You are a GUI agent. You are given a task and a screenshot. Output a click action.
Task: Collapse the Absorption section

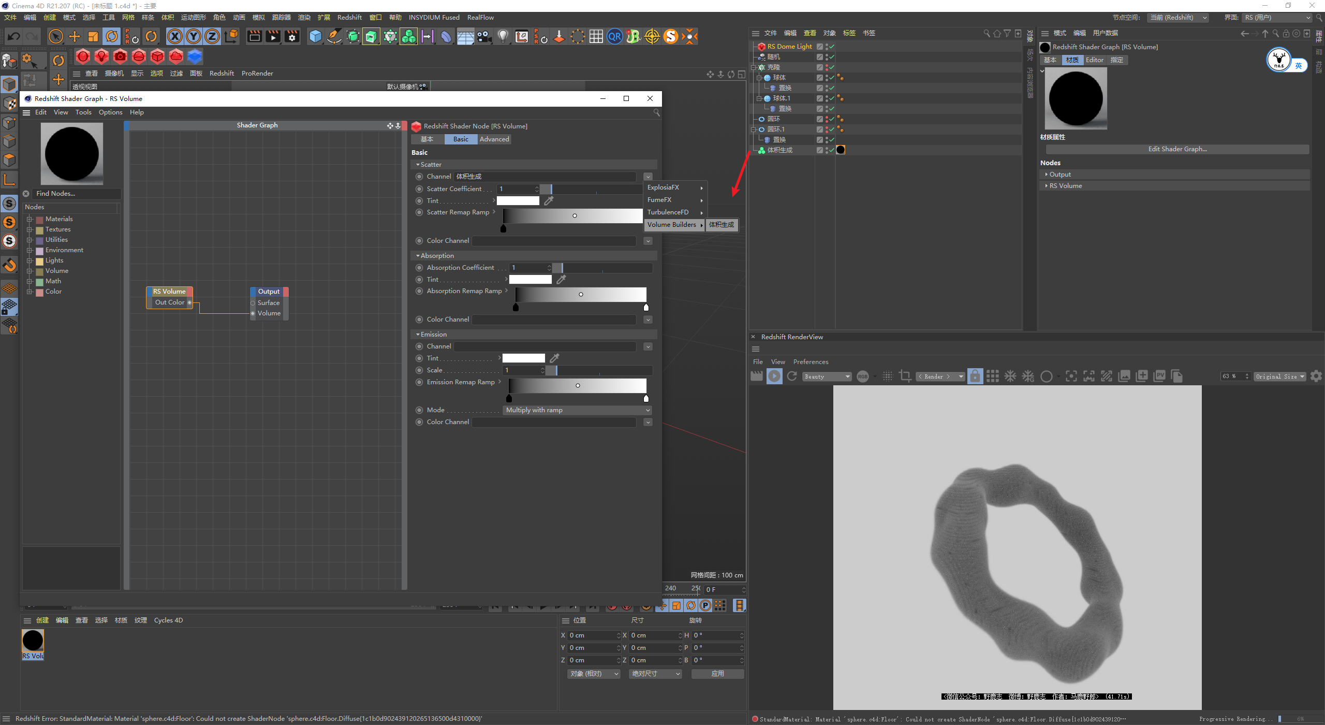pos(418,256)
